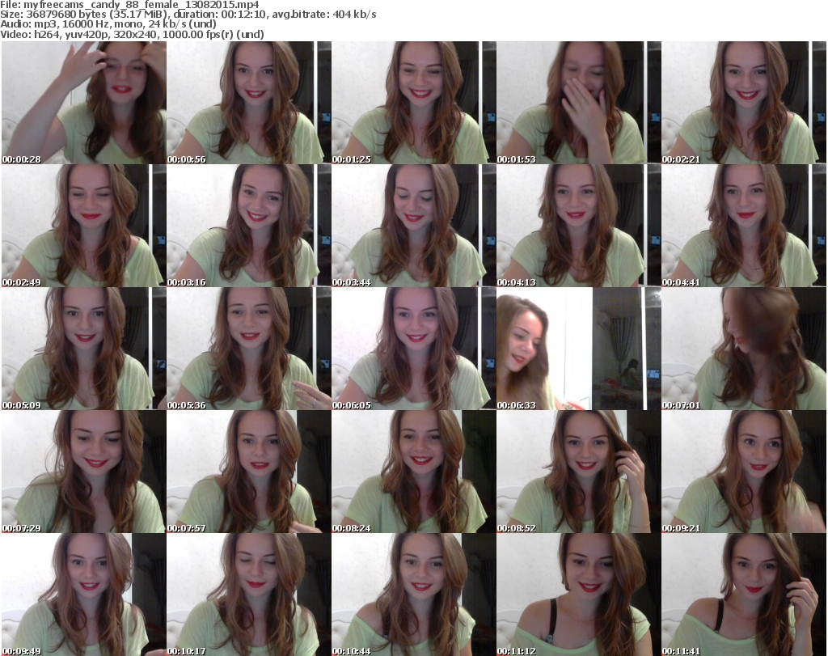Click the thumbnail timestamped 00:11:41
828x656 pixels.
pyautogui.click(x=744, y=595)
